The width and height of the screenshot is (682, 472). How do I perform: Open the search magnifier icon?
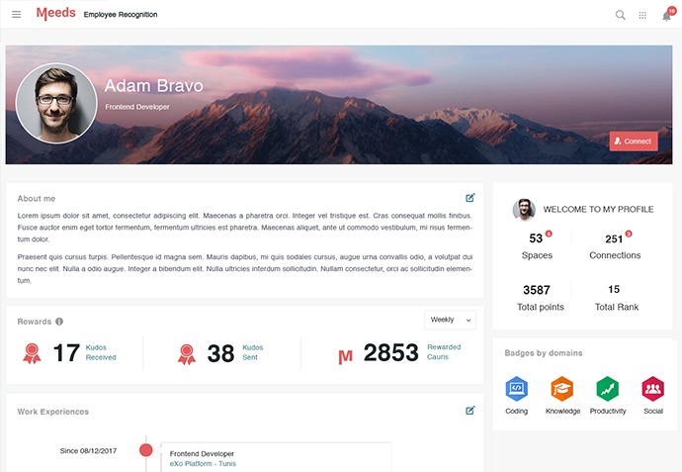[x=621, y=15]
